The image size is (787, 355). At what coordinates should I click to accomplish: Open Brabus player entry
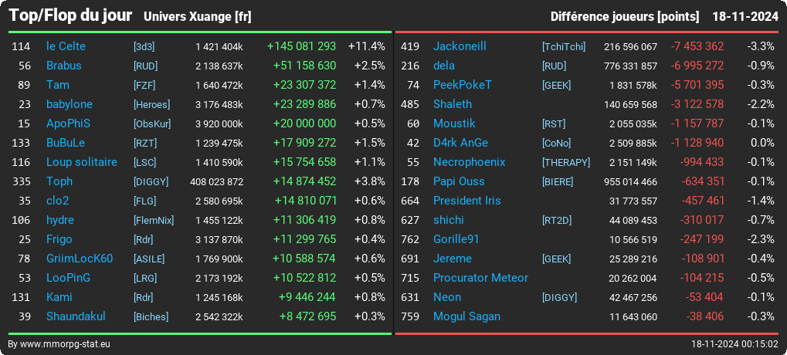coord(64,66)
